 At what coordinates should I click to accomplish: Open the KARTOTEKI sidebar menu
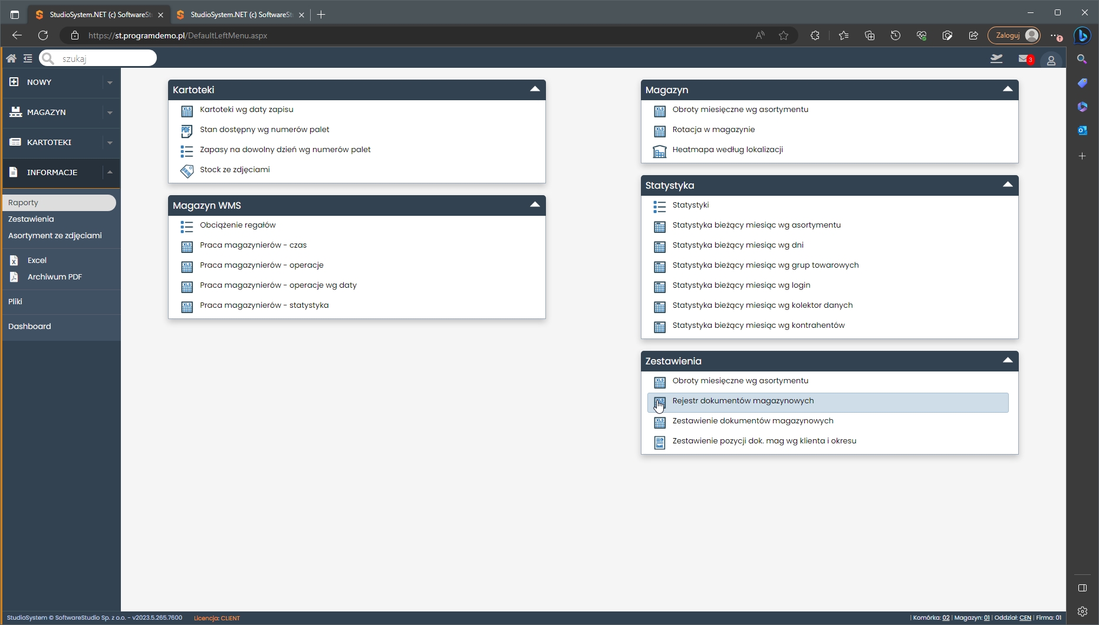coord(49,142)
